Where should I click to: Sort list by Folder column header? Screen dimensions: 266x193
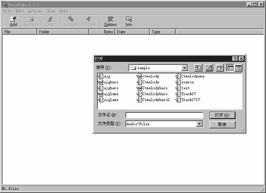pyautogui.click(x=63, y=32)
